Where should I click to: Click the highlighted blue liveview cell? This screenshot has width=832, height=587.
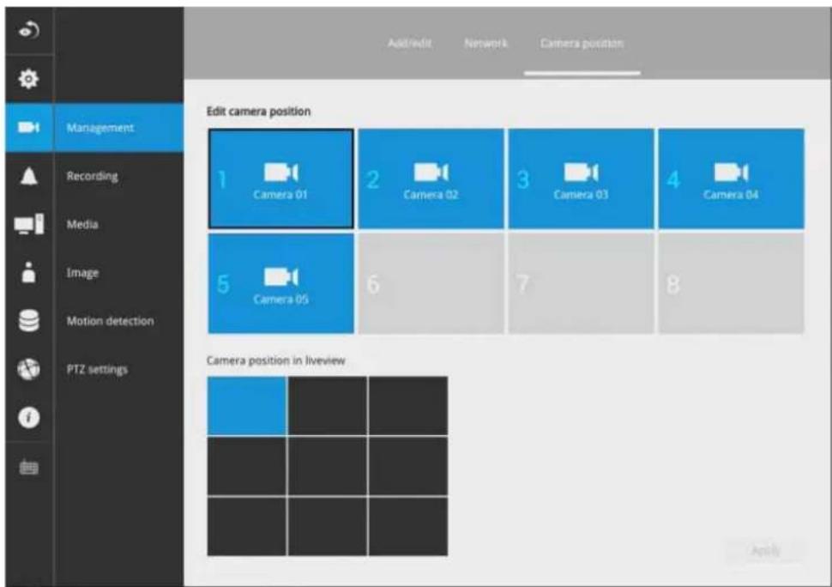coord(247,406)
